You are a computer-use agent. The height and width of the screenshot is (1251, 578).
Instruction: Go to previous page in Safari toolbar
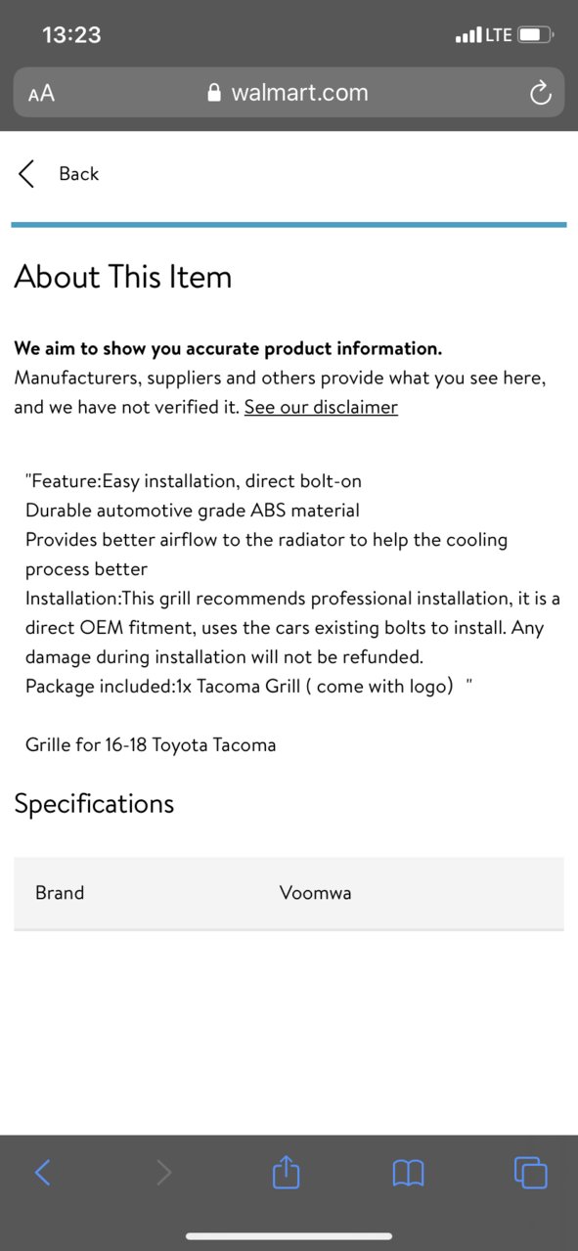click(42, 1172)
